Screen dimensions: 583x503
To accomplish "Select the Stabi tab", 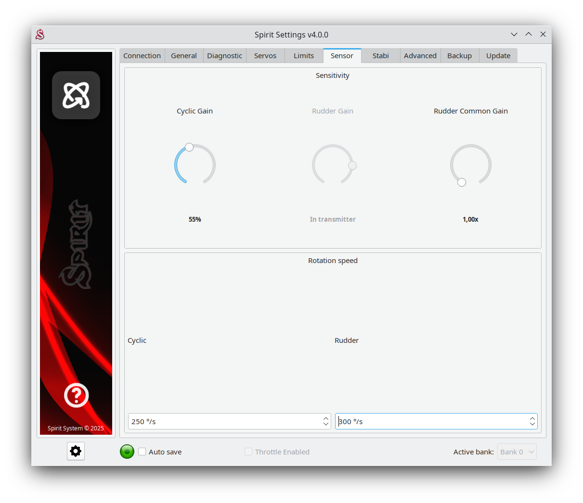I will (x=380, y=56).
